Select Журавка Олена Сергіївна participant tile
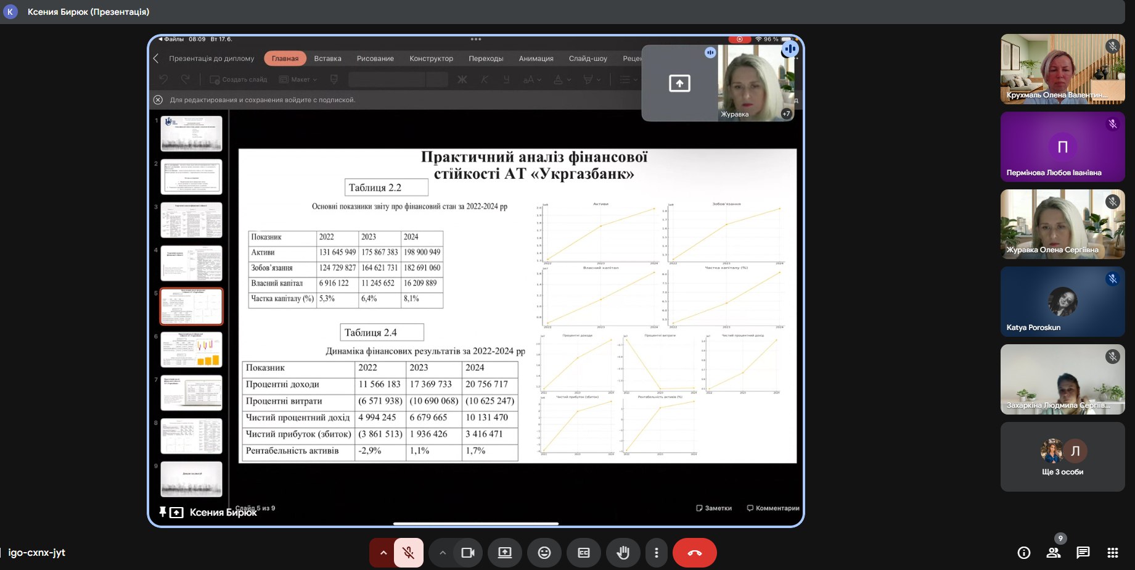1135x570 pixels. [x=1063, y=224]
